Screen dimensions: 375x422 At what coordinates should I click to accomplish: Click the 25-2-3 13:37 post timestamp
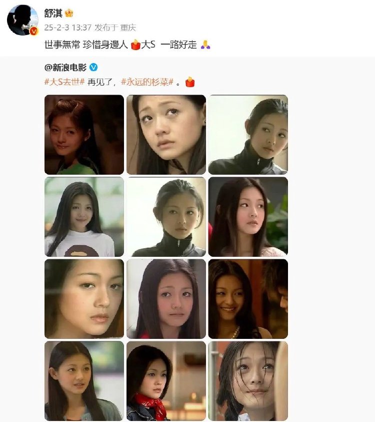point(67,28)
